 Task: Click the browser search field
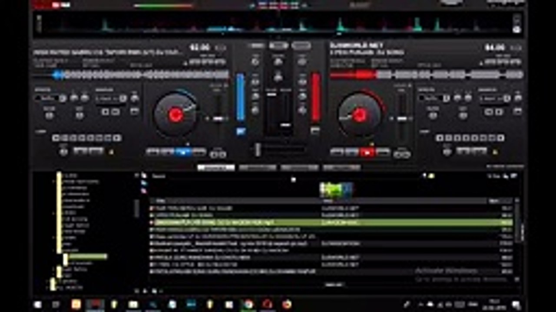(x=287, y=176)
